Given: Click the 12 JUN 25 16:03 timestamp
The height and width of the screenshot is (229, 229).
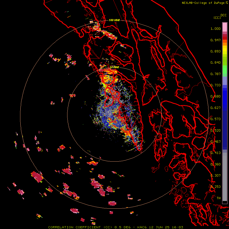Looking at the screenshot, I should coord(166,227).
